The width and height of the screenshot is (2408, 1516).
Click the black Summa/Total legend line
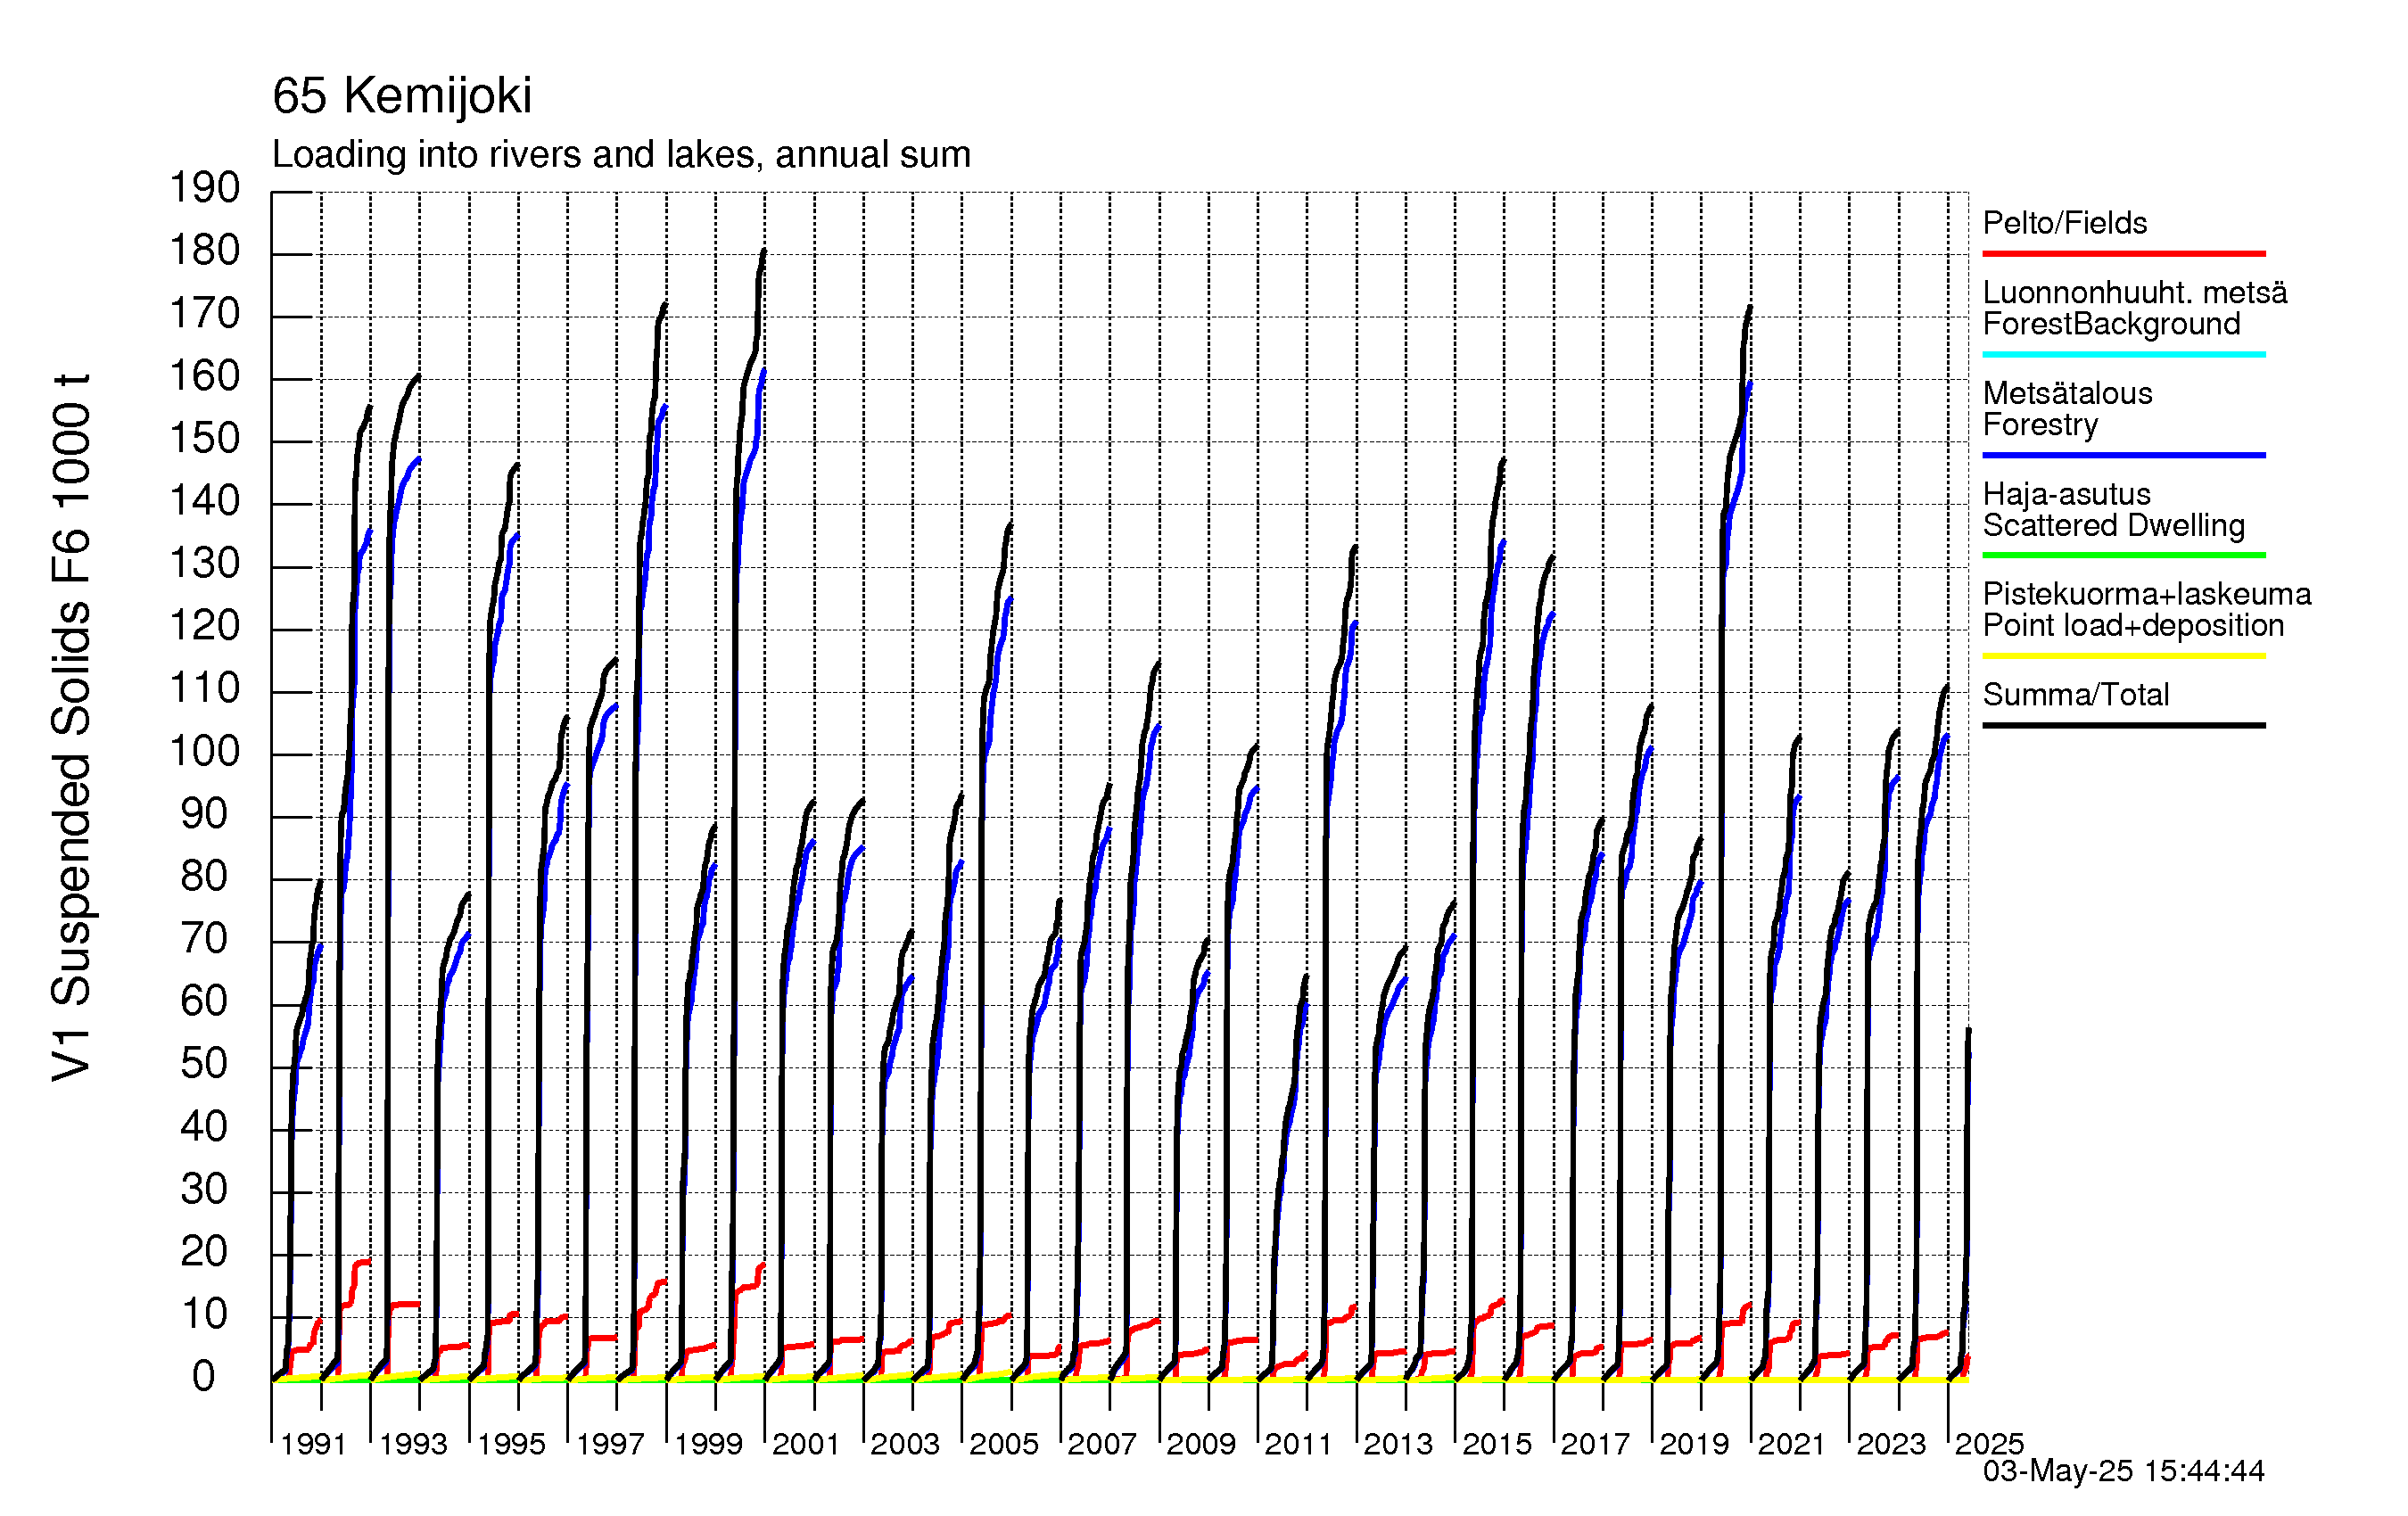(2124, 725)
